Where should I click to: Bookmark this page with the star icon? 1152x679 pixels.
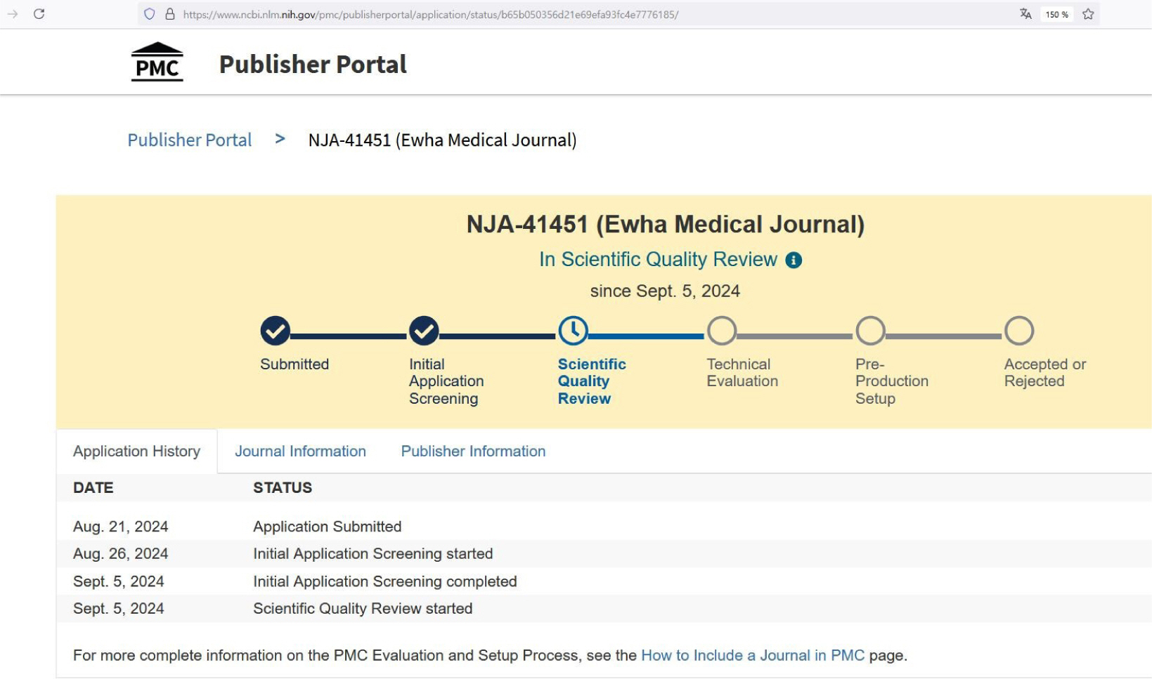(x=1088, y=14)
